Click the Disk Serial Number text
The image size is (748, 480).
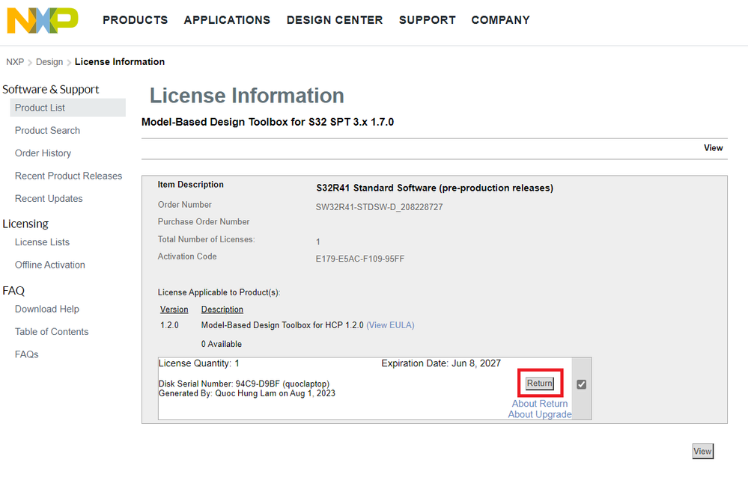[x=244, y=384]
